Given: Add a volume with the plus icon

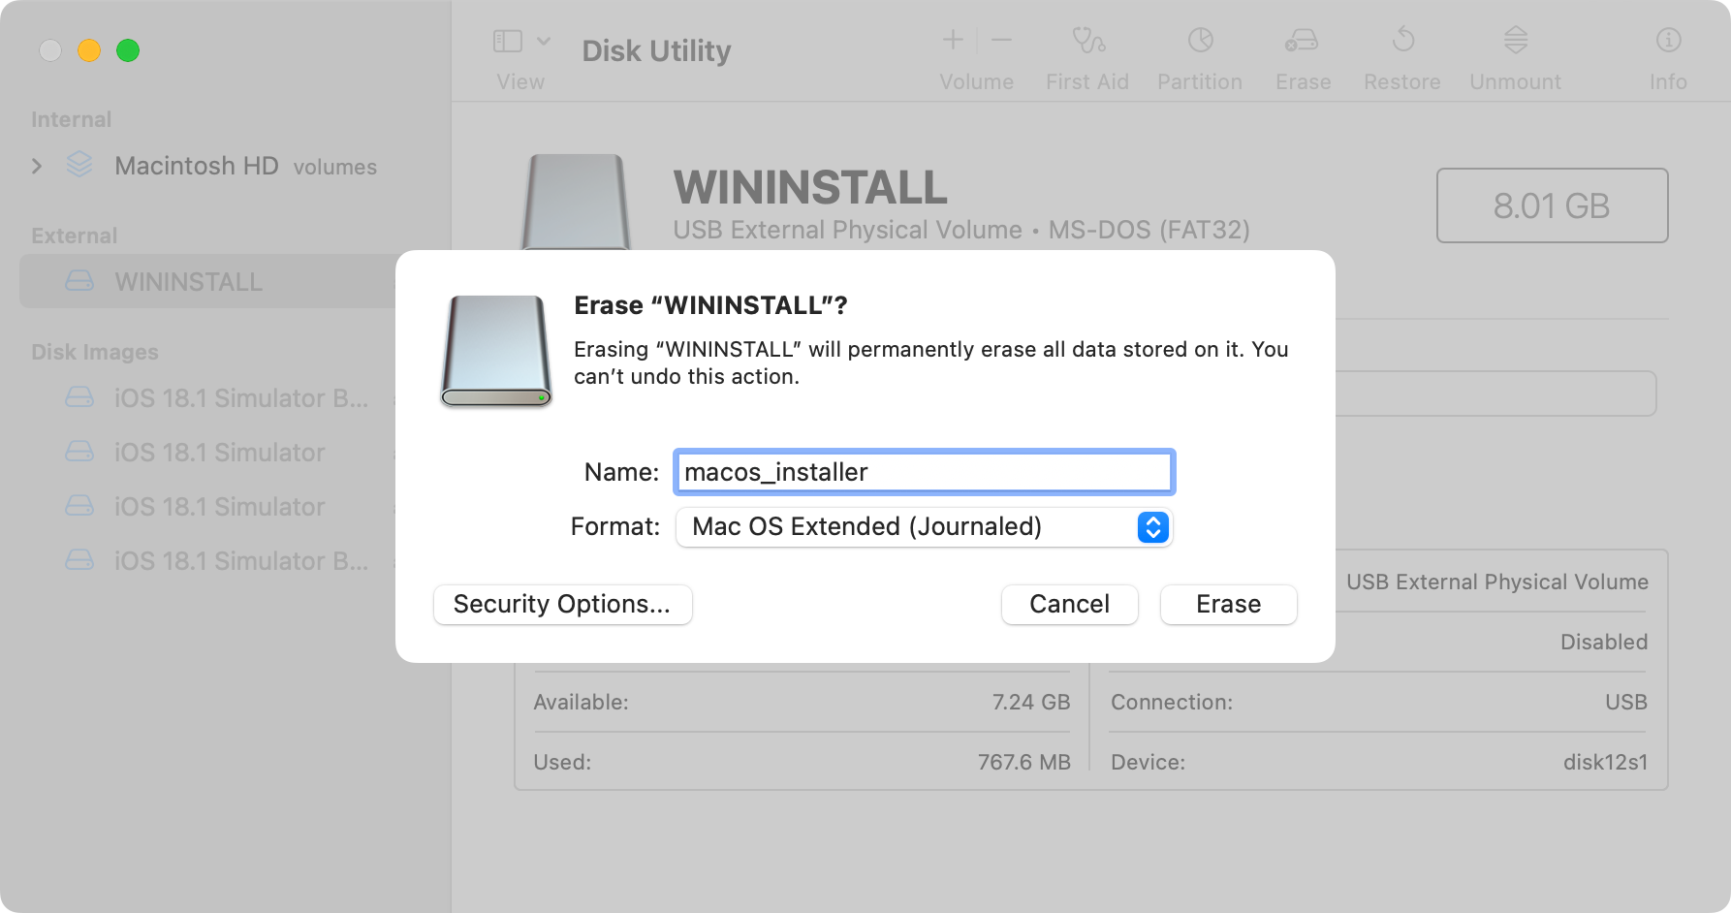Looking at the screenshot, I should (x=952, y=40).
